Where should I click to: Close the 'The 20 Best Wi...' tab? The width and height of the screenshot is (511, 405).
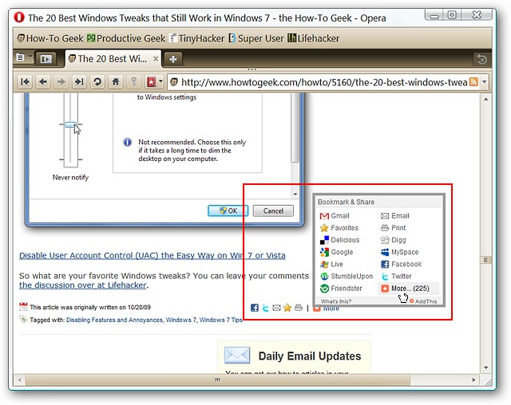pyautogui.click(x=156, y=58)
